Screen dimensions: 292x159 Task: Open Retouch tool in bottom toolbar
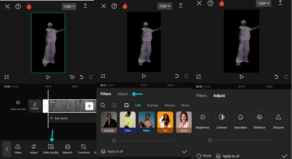67,149
